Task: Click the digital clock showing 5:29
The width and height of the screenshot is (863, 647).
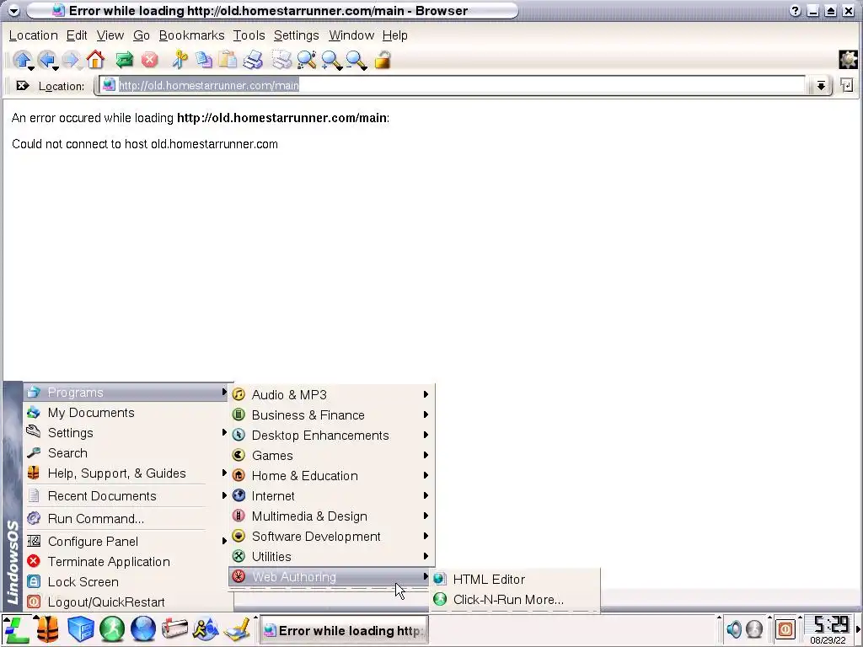Action: tap(830, 626)
